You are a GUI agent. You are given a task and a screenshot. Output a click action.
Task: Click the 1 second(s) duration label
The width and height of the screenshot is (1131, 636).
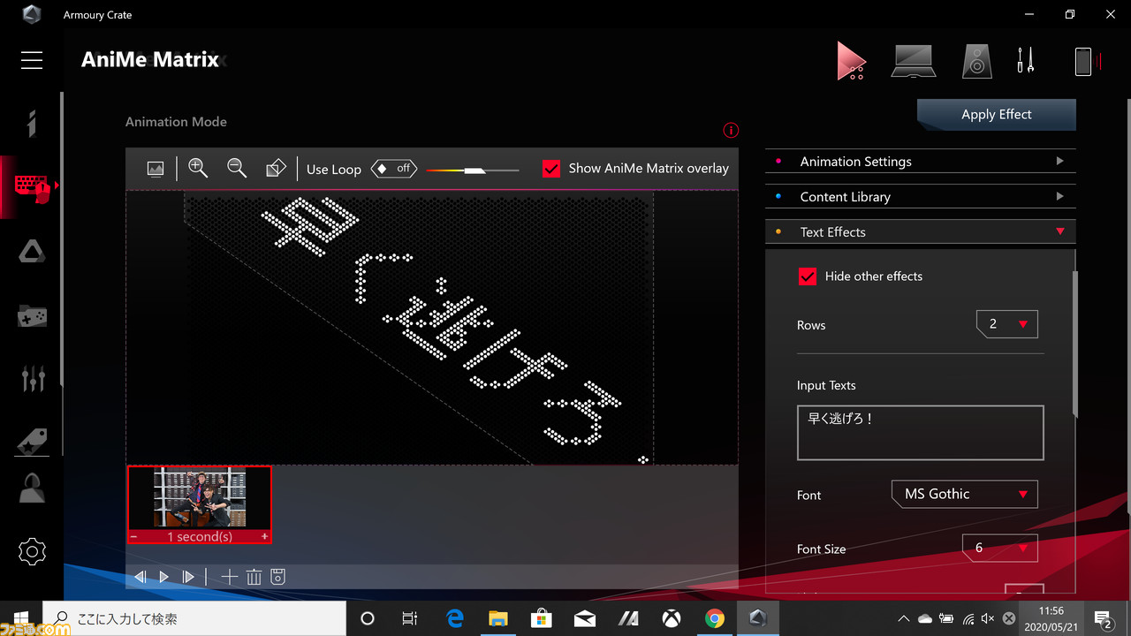tap(200, 537)
